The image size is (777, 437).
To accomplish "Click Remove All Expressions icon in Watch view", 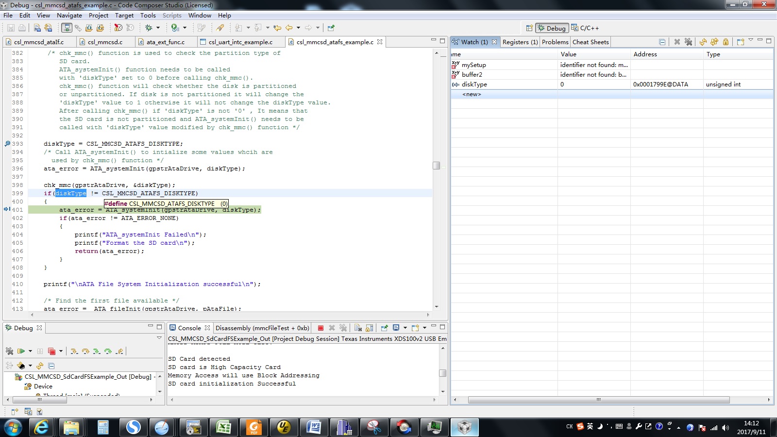I will pyautogui.click(x=688, y=42).
